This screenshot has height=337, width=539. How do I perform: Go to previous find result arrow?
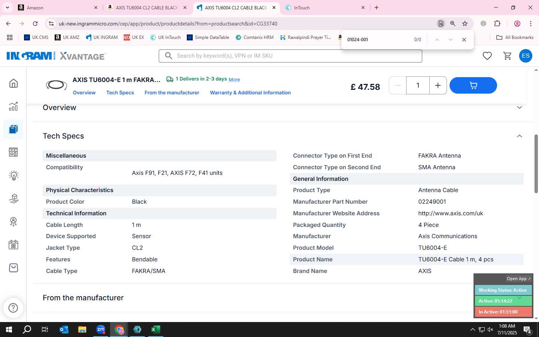click(437, 39)
